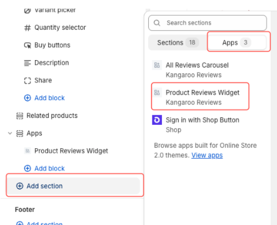
Task: Click Add block in the Apps section
Action: pyautogui.click(x=49, y=168)
